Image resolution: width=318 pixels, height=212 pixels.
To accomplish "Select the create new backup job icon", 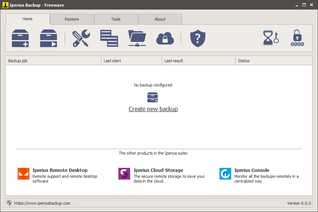I will 20,38.
